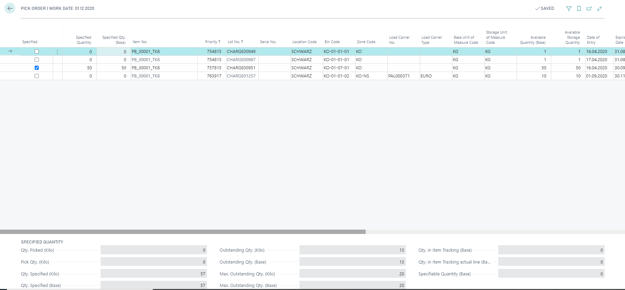The image size is (625, 290).
Task: Open row options for CHARGE00949 line
Action: pos(57,52)
